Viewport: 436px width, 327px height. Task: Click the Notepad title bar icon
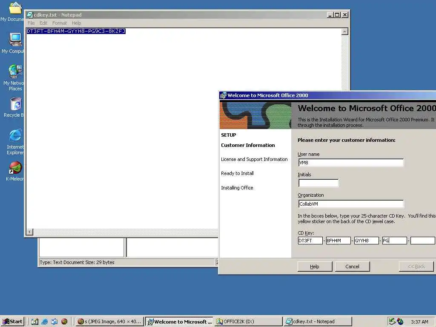click(30, 15)
